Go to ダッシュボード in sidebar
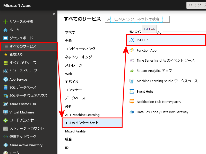 click(x=21, y=38)
